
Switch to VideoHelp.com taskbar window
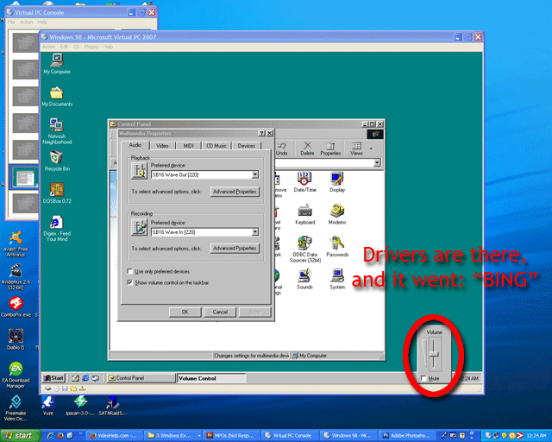tap(113, 436)
